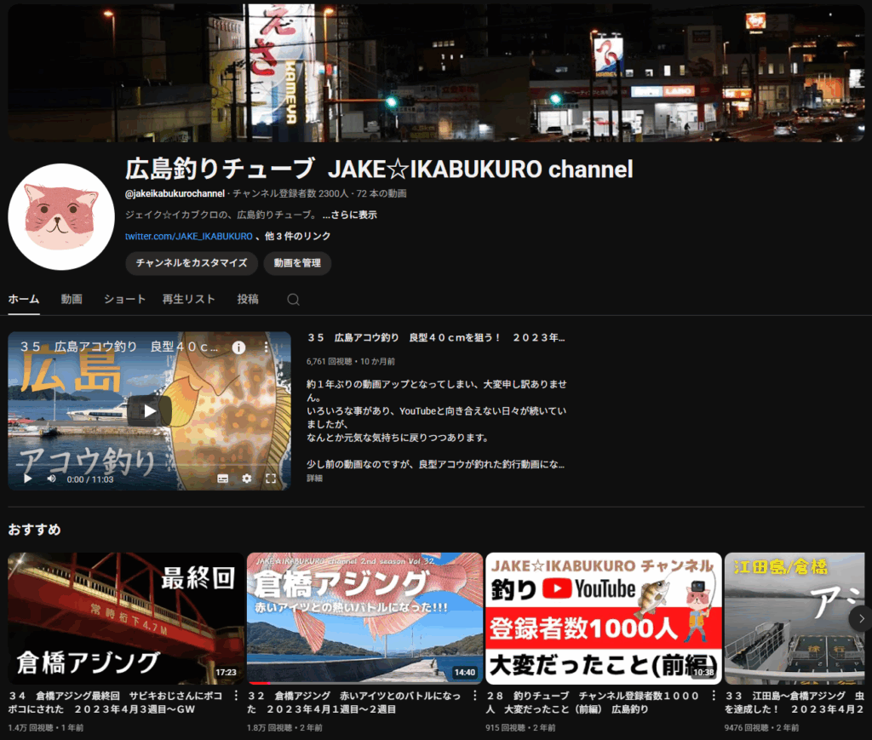Click the 14:40 duration badge
Image resolution: width=872 pixels, height=740 pixels.
(464, 672)
